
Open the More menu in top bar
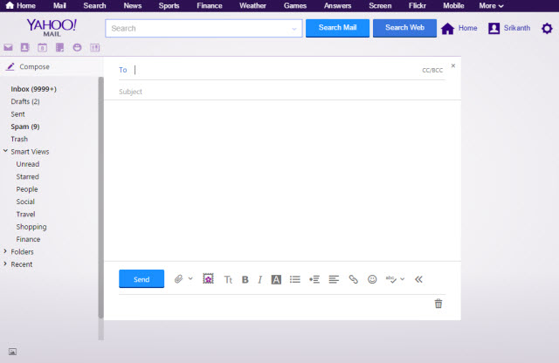tap(491, 6)
